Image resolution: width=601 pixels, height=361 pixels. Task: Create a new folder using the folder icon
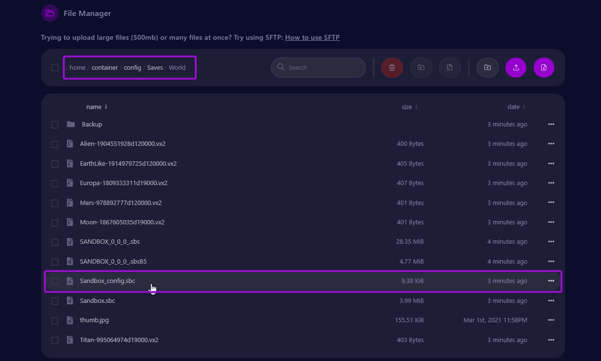click(x=487, y=67)
